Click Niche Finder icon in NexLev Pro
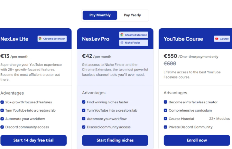 coord(122,42)
